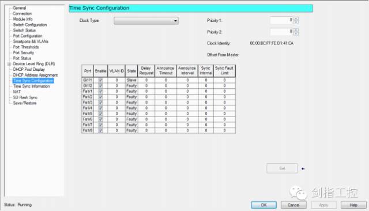Increase Priority 1 with the up arrow

point(296,18)
